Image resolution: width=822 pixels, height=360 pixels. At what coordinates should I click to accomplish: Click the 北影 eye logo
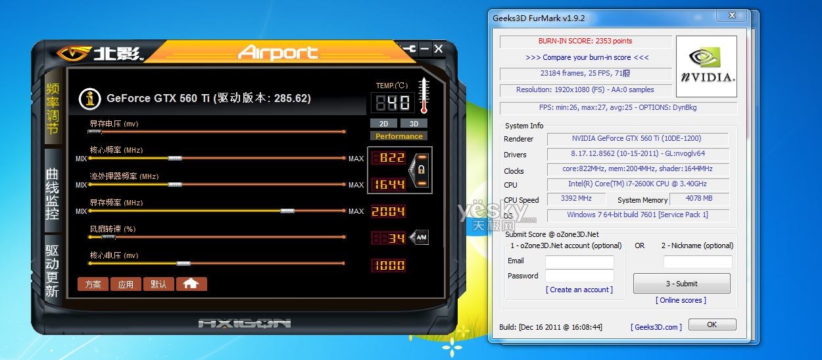(x=73, y=53)
